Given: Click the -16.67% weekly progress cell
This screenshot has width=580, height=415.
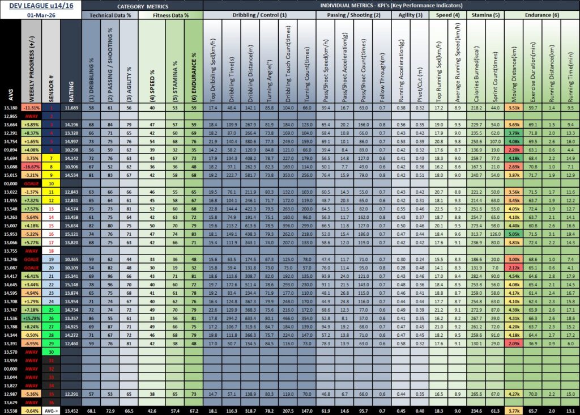Looking at the screenshot, I should (x=31, y=167).
